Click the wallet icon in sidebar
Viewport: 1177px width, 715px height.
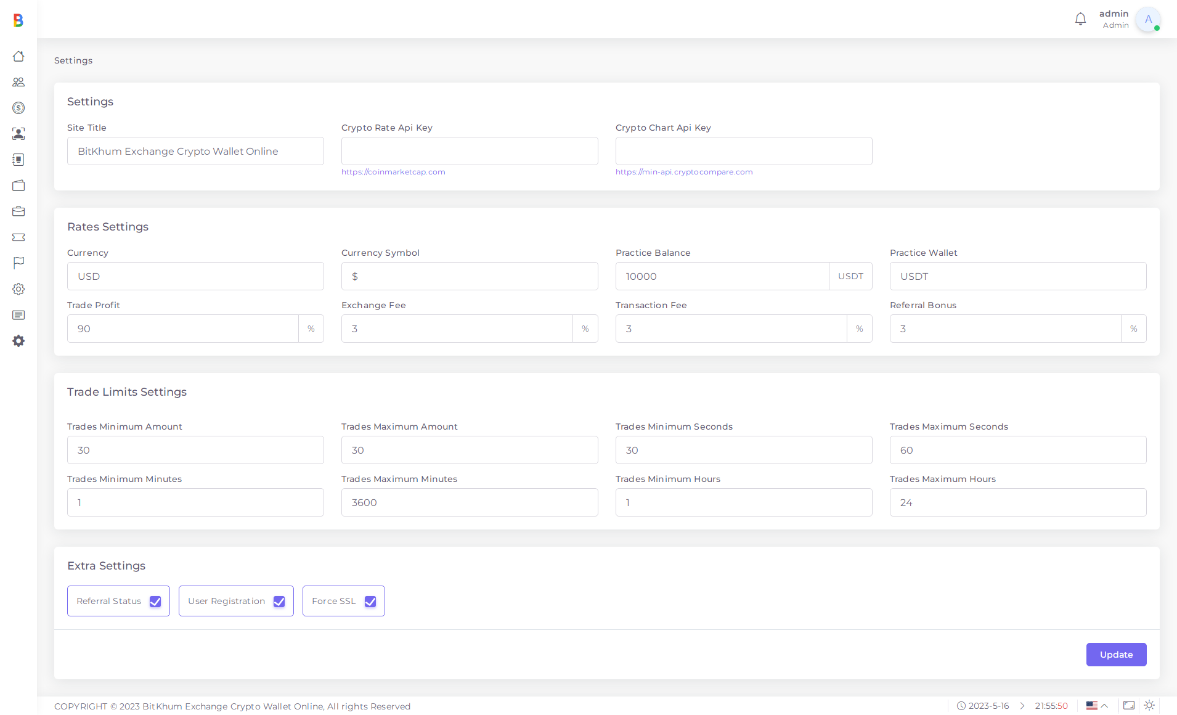18,186
